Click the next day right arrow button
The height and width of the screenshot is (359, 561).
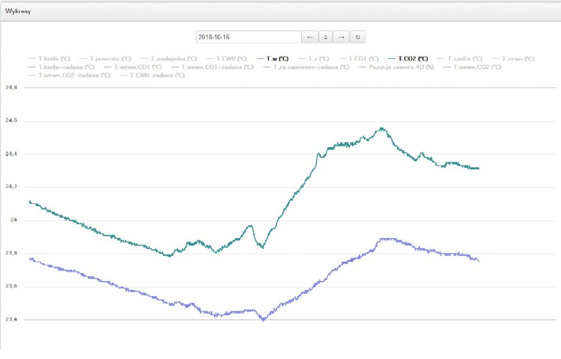(341, 37)
